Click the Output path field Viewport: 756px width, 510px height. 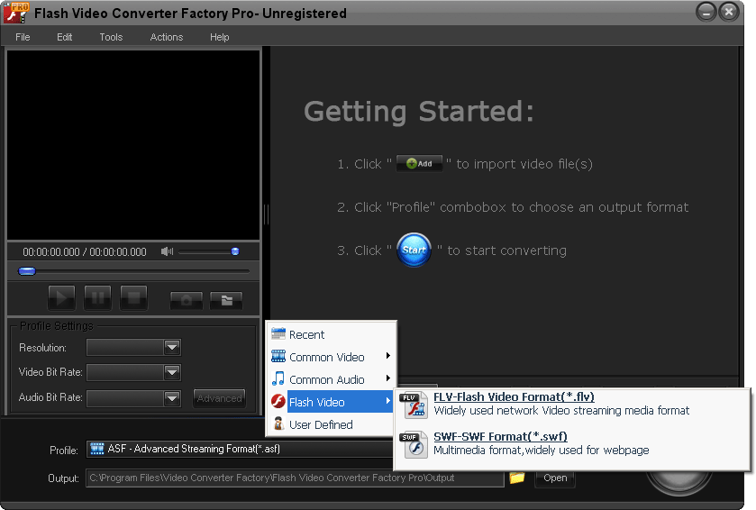pyautogui.click(x=295, y=478)
